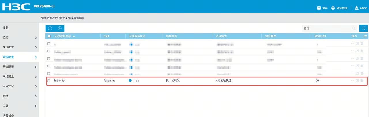Sort by the 缺省VLAN column header
The image size is (369, 117).
click(x=320, y=36)
